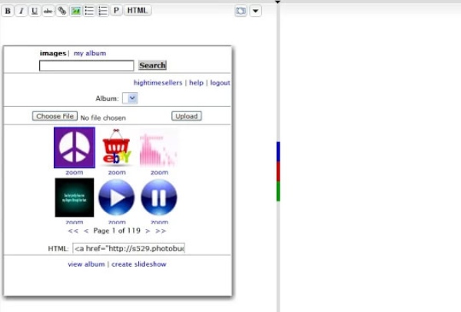Click the HTML code text field
This screenshot has width=461, height=312.
coord(128,248)
